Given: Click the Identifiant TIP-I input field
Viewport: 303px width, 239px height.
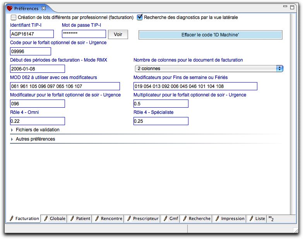Looking at the screenshot, I should coord(32,34).
